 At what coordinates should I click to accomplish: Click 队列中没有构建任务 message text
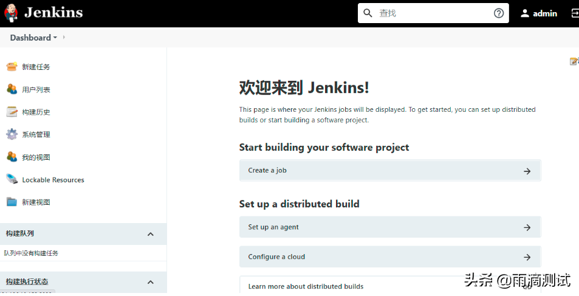(x=31, y=253)
